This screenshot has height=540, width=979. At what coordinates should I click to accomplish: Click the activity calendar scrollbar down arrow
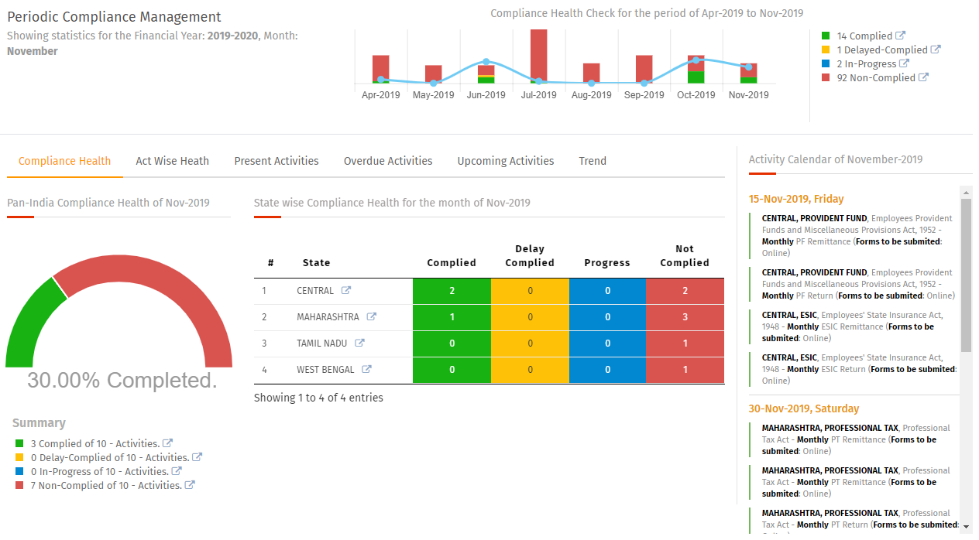pyautogui.click(x=966, y=527)
